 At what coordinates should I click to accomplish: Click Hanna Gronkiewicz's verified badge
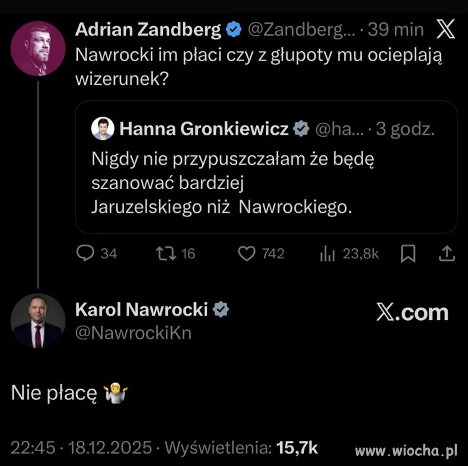pyautogui.click(x=301, y=130)
